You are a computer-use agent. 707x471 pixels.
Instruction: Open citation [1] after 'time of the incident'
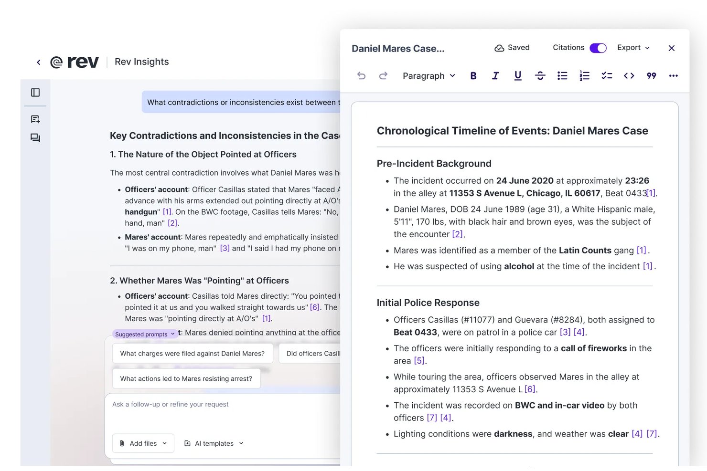[648, 266]
